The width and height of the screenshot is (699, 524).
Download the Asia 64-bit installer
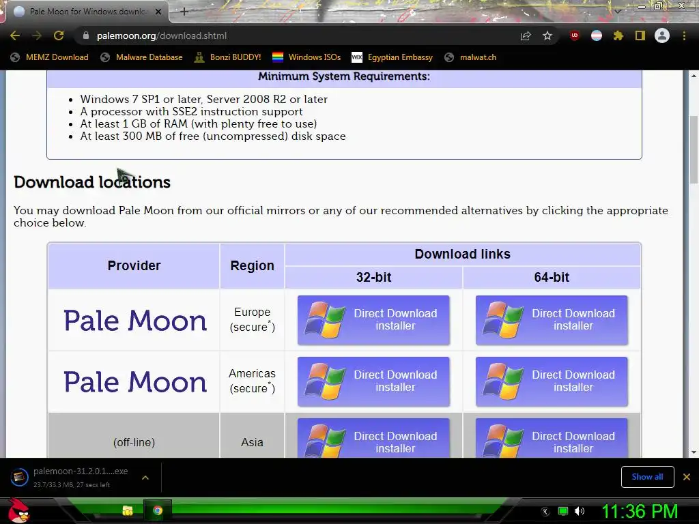coord(552,438)
